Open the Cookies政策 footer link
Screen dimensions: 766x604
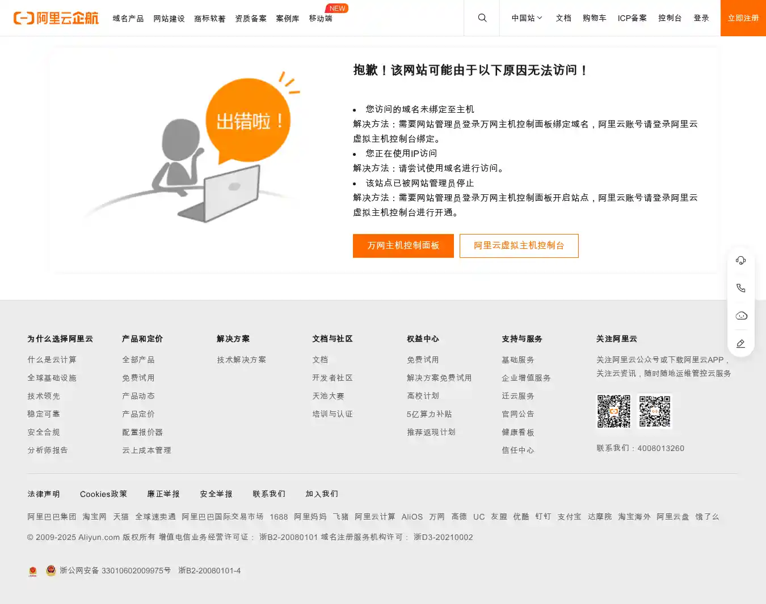coord(103,494)
